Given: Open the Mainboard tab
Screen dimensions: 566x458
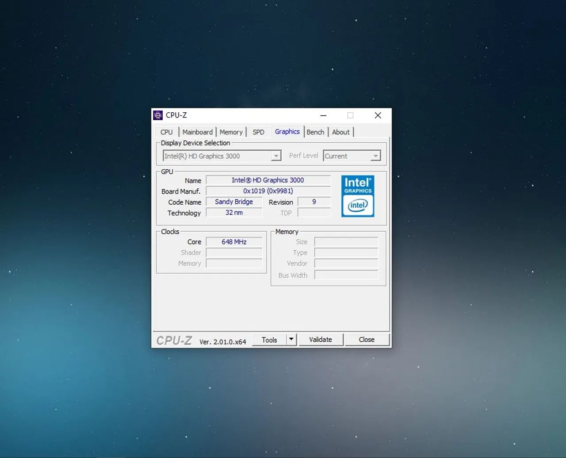Looking at the screenshot, I should (197, 132).
